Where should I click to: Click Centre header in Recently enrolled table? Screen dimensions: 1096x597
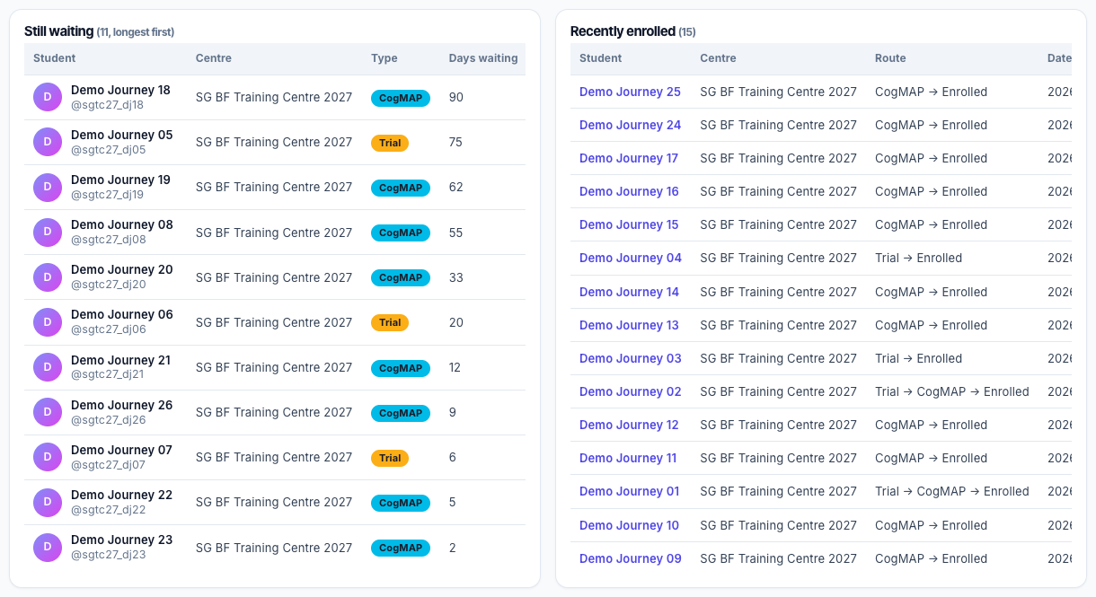(718, 58)
